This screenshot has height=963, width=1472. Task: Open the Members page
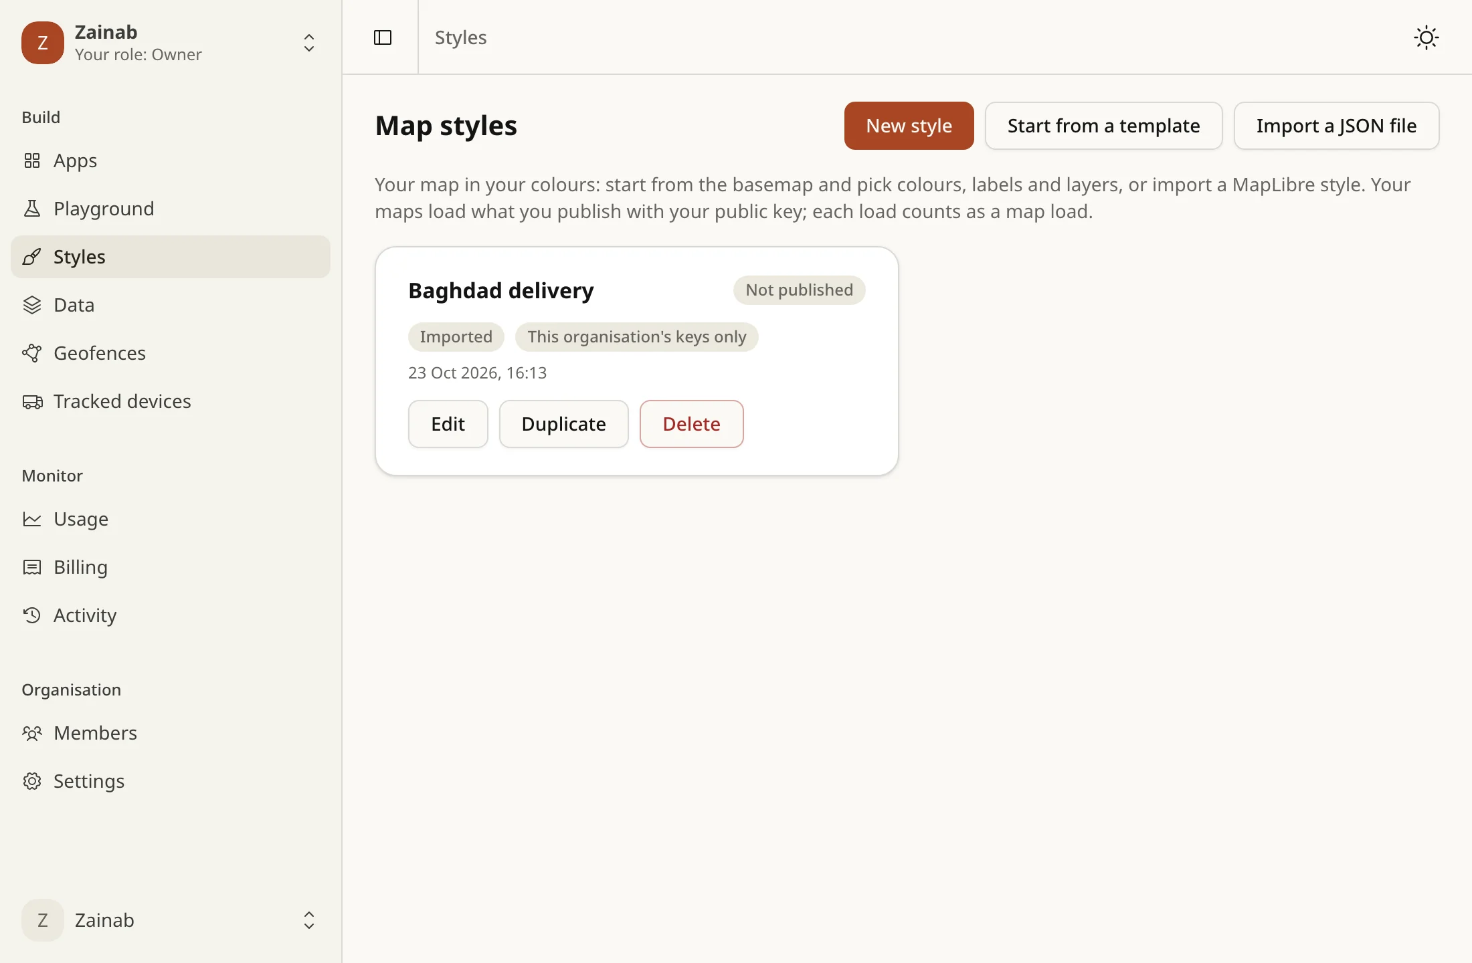pyautogui.click(x=171, y=733)
